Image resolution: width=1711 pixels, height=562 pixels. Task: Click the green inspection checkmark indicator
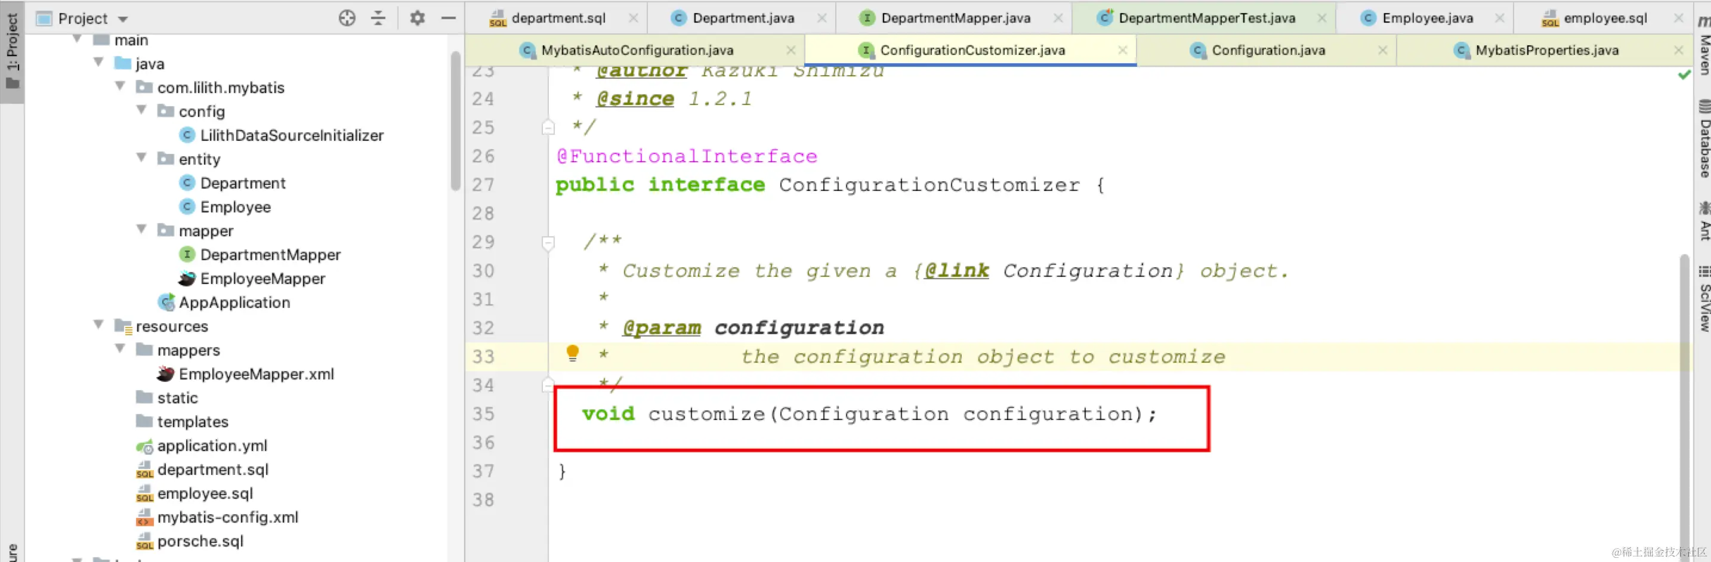coord(1684,75)
